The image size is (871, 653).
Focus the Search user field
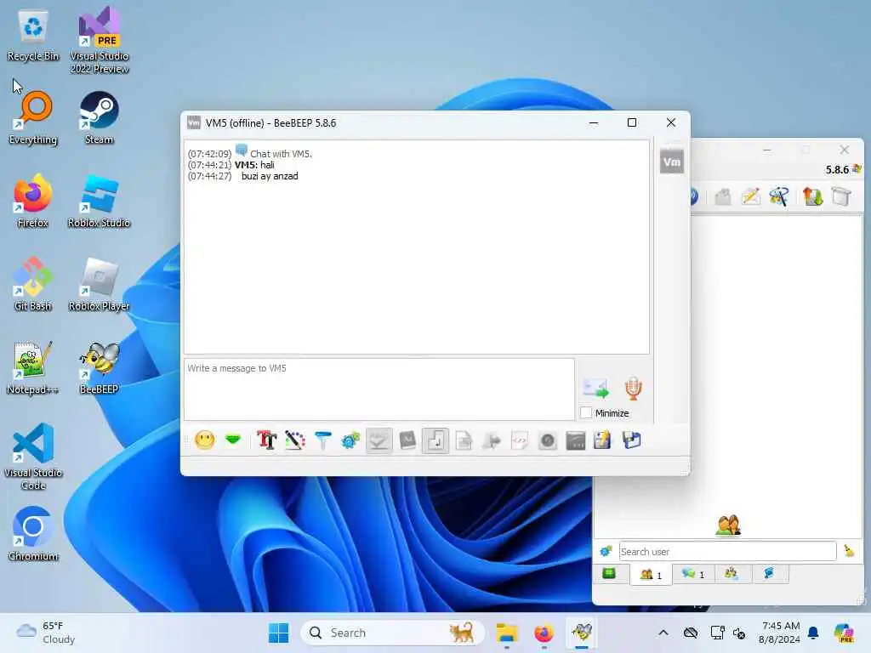pos(728,551)
